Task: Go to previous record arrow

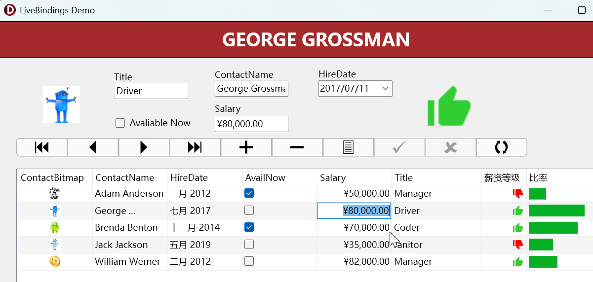Action: point(93,147)
